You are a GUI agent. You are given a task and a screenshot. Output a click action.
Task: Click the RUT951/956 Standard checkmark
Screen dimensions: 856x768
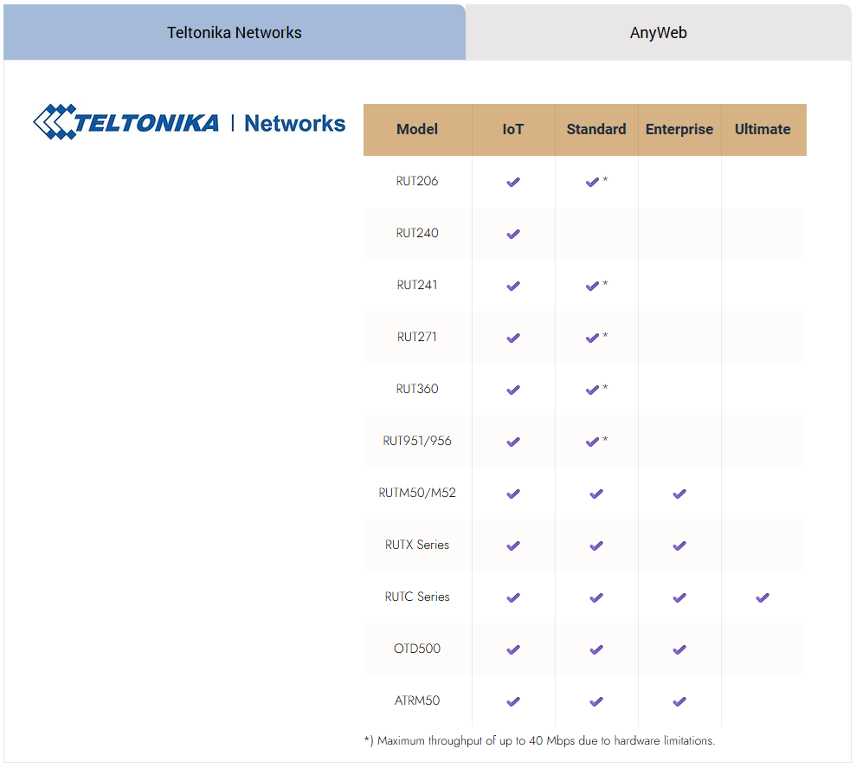coord(592,442)
